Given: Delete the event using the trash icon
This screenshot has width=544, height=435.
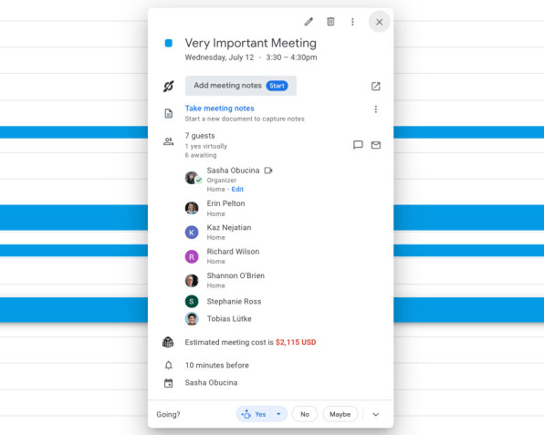Looking at the screenshot, I should point(330,22).
